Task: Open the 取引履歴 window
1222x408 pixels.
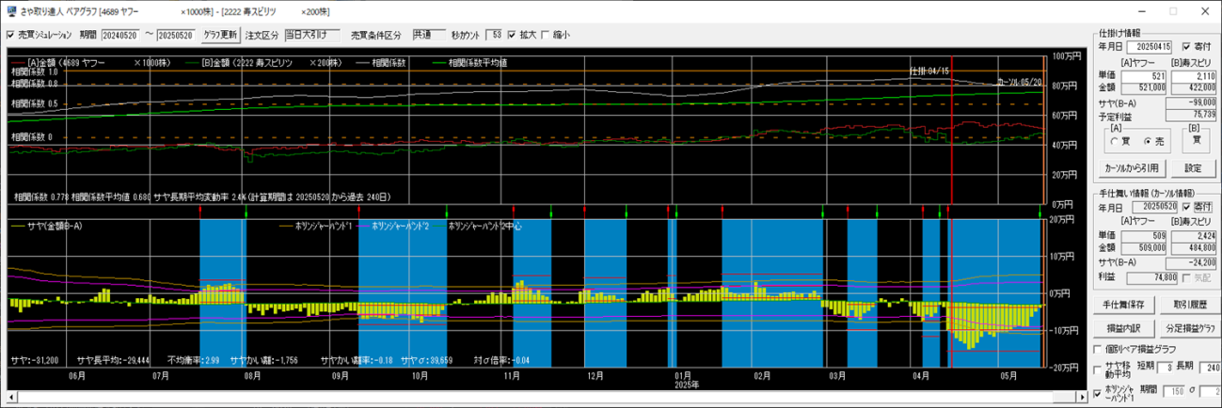Action: click(1189, 305)
